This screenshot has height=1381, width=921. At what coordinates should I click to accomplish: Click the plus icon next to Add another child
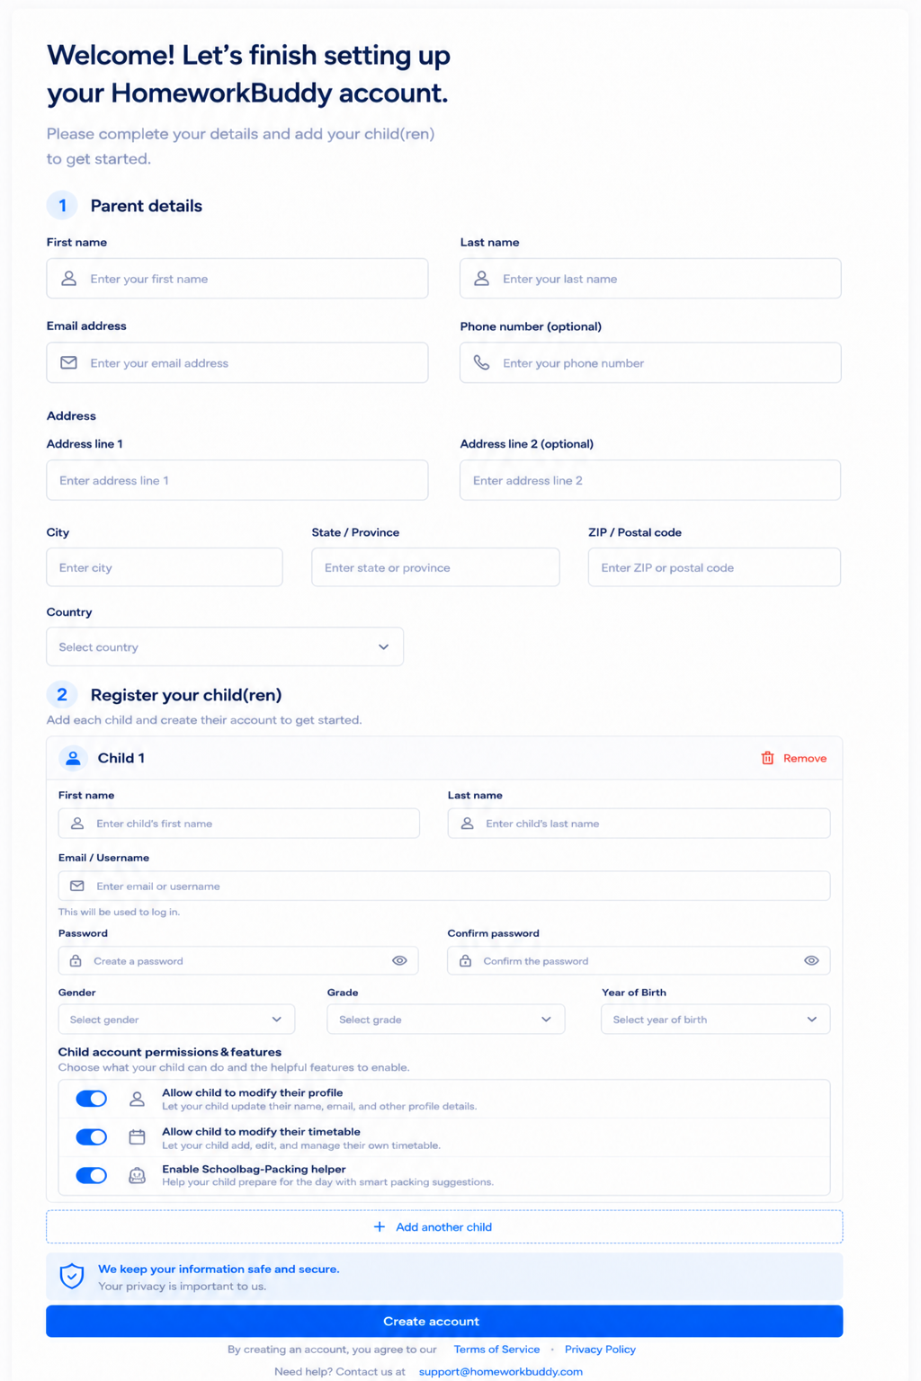point(380,1227)
